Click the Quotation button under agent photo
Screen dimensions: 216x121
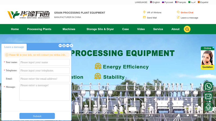point(207,67)
